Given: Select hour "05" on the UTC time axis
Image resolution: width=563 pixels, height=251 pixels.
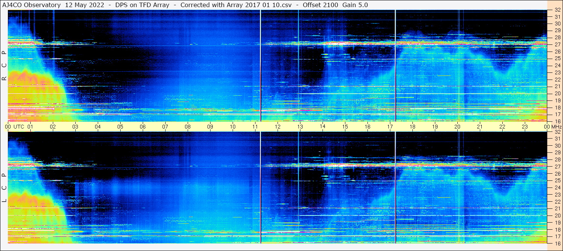Looking at the screenshot, I should (x=120, y=127).
